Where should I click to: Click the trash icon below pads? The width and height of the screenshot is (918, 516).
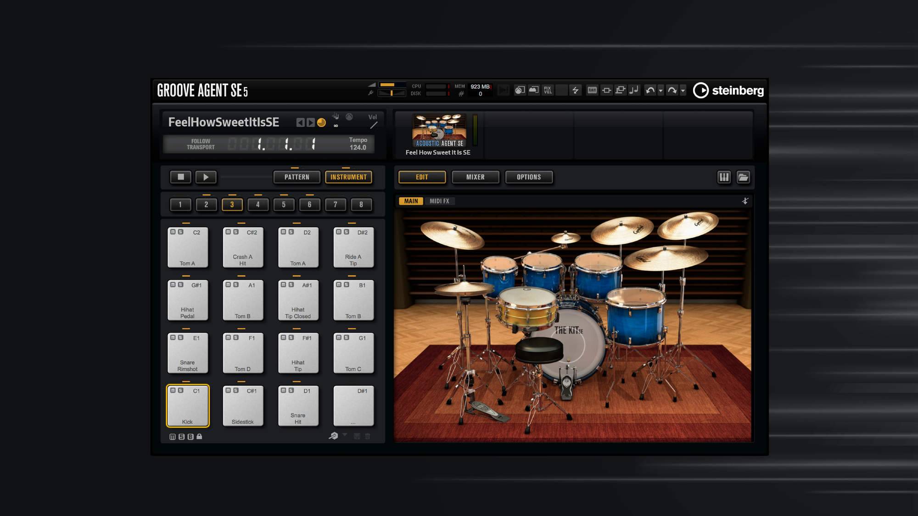pos(368,436)
